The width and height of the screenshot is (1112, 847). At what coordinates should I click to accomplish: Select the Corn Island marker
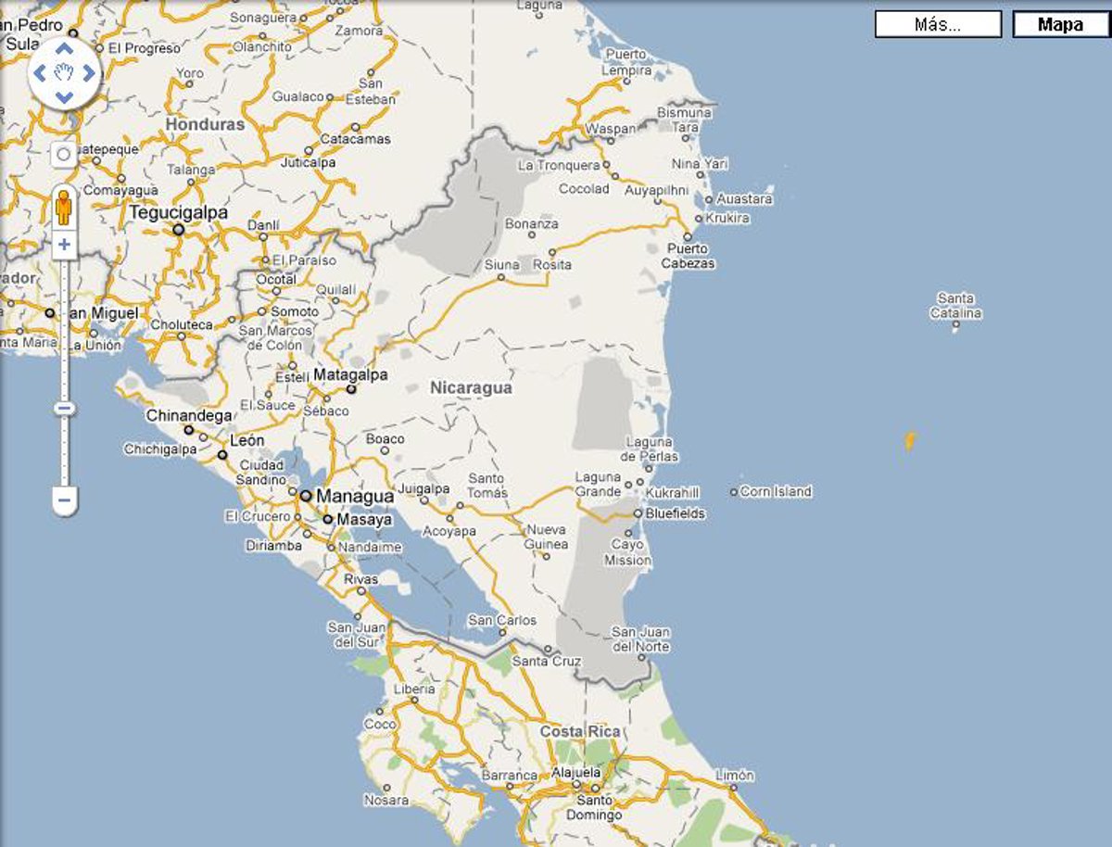[x=734, y=492]
